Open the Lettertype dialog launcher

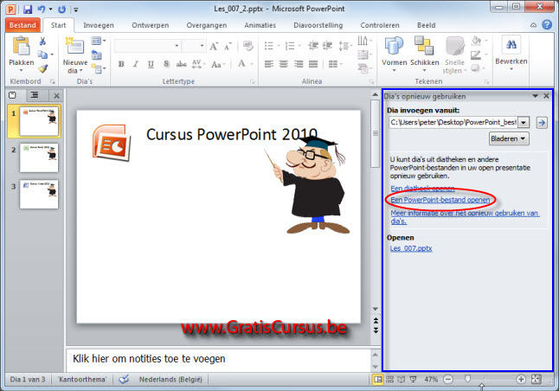(253, 82)
